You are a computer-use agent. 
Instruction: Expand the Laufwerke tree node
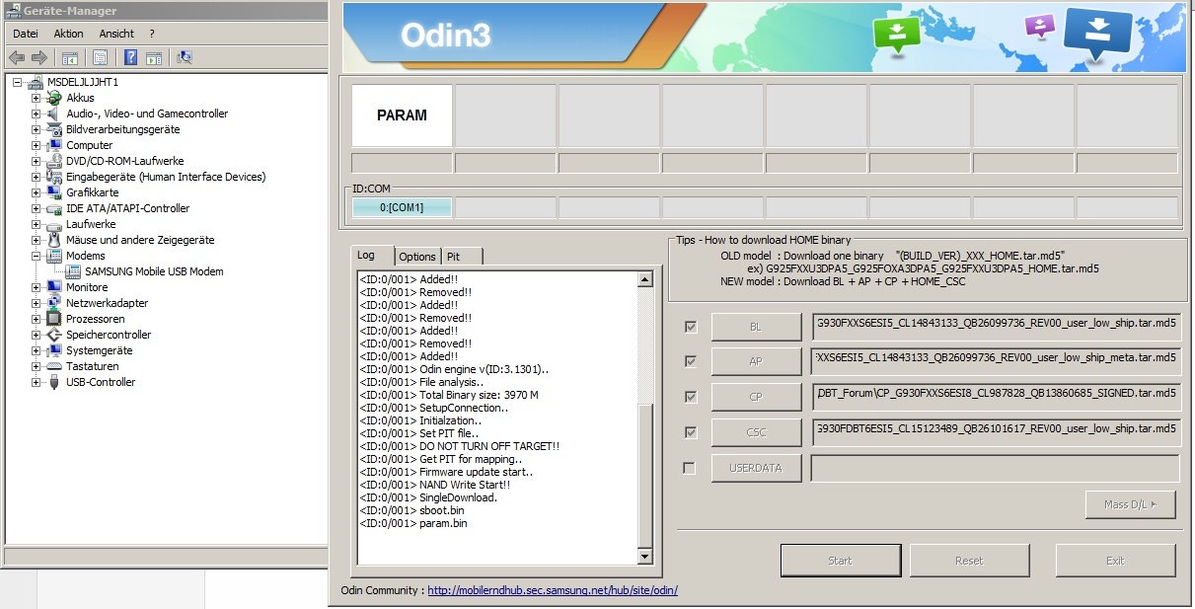click(37, 224)
